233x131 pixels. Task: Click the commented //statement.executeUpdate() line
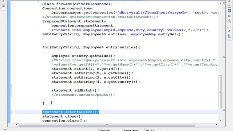point(83,95)
